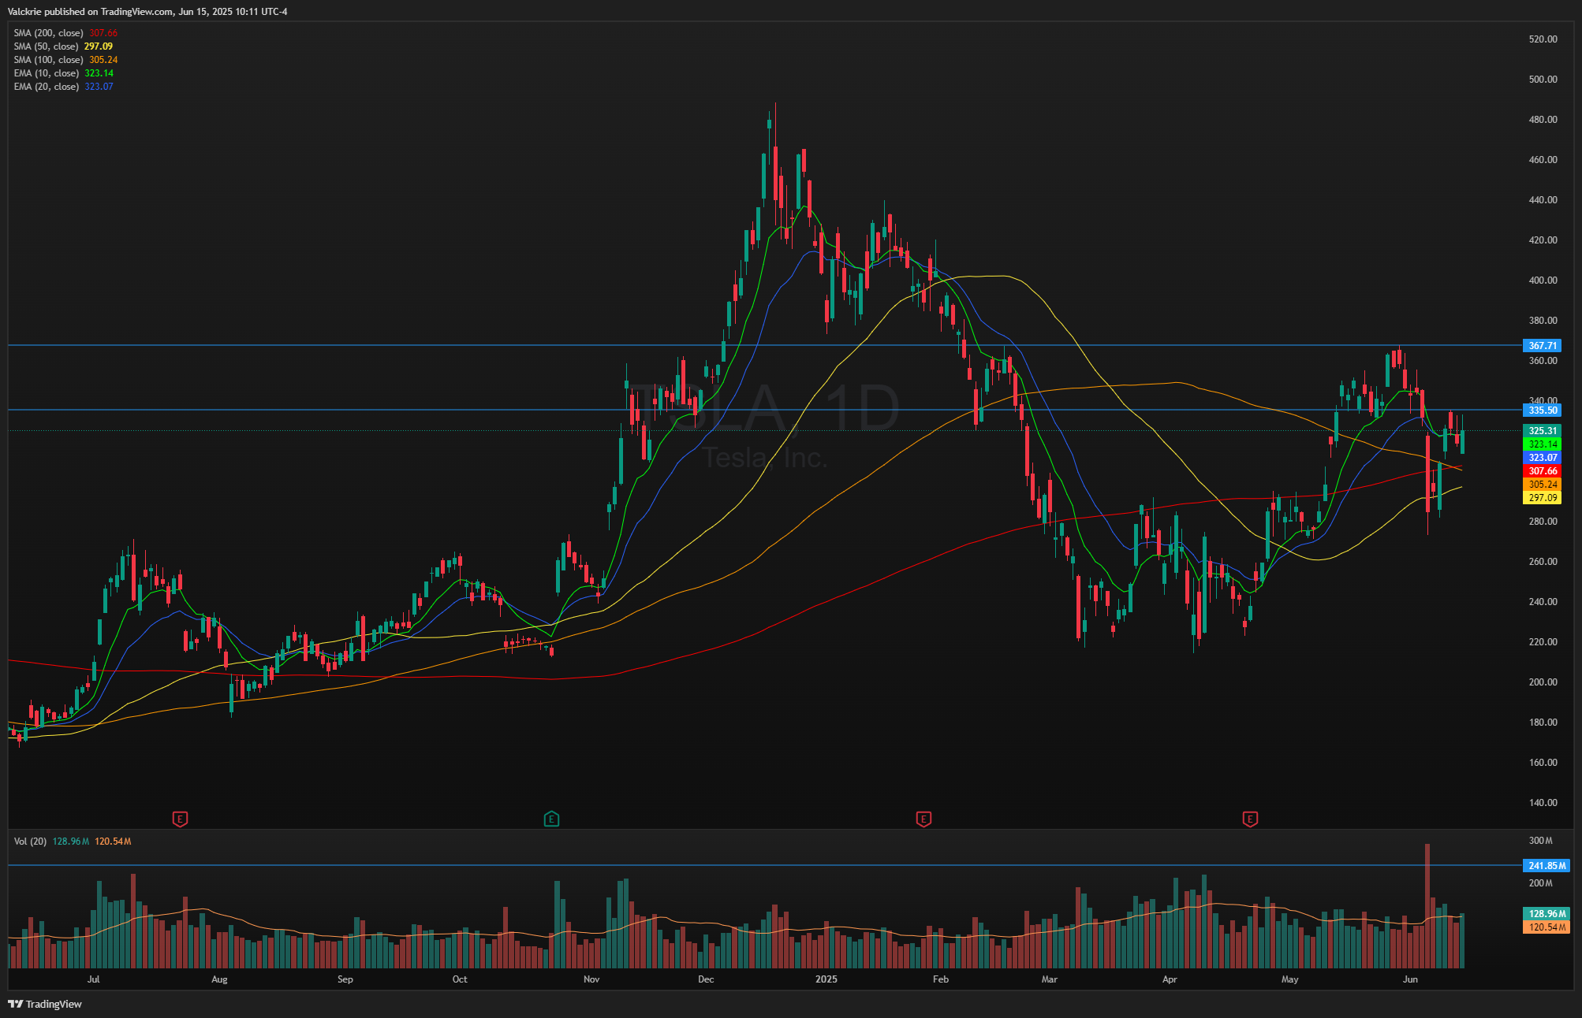1582x1018 pixels.
Task: Click the 305.24 value in SMA 100 legend
Action: pos(103,60)
